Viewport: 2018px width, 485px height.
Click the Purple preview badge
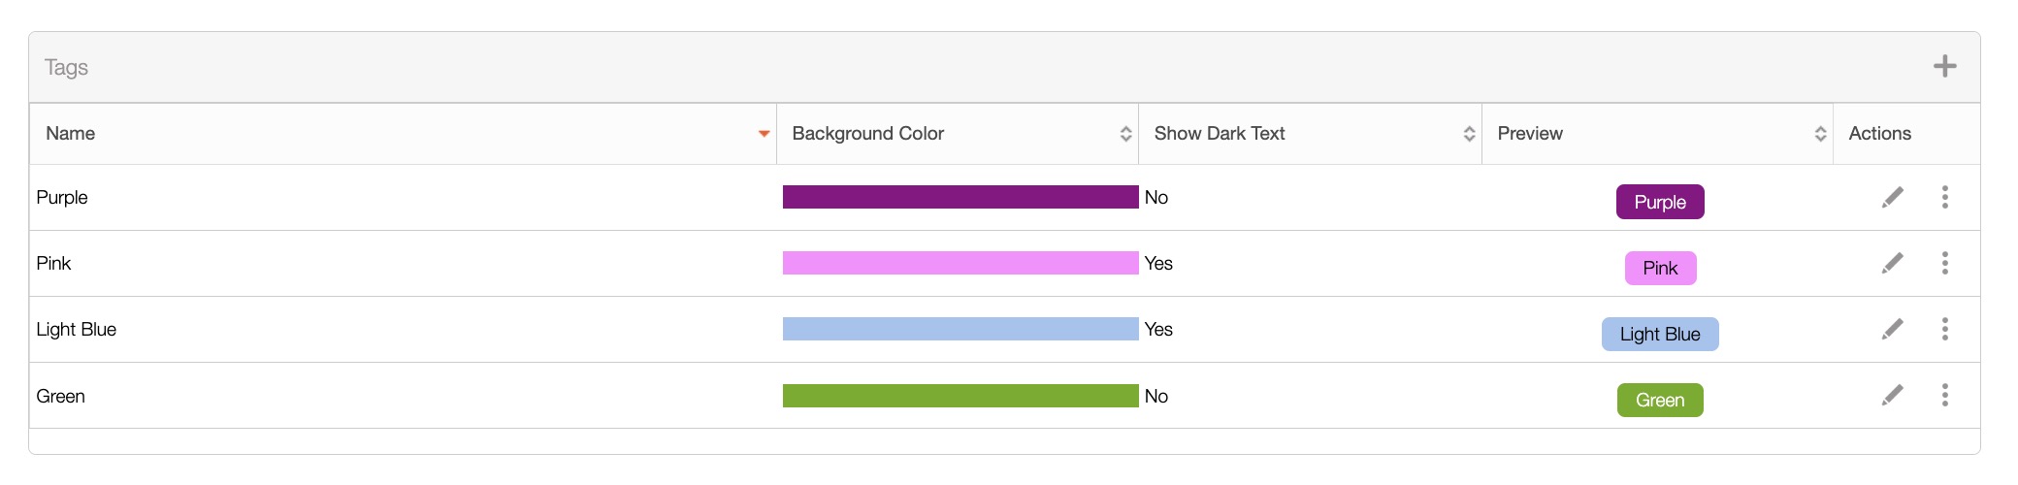pos(1660,202)
